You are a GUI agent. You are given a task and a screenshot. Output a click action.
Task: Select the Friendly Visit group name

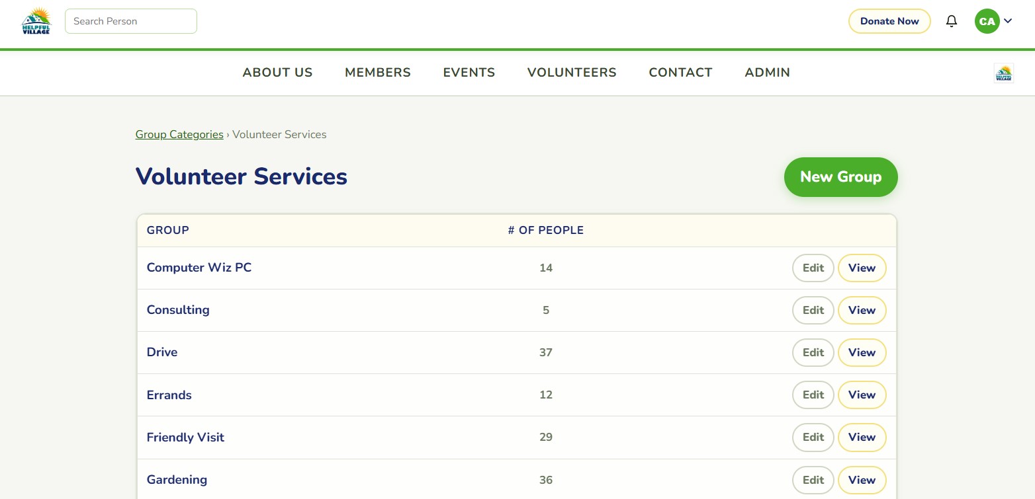(x=185, y=438)
